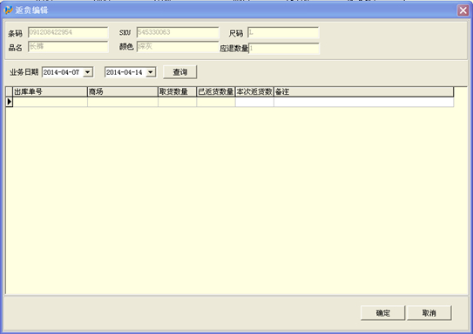Viewport: 473px width, 334px height.
Task: Click the 尺码 size input field
Action: coord(283,32)
